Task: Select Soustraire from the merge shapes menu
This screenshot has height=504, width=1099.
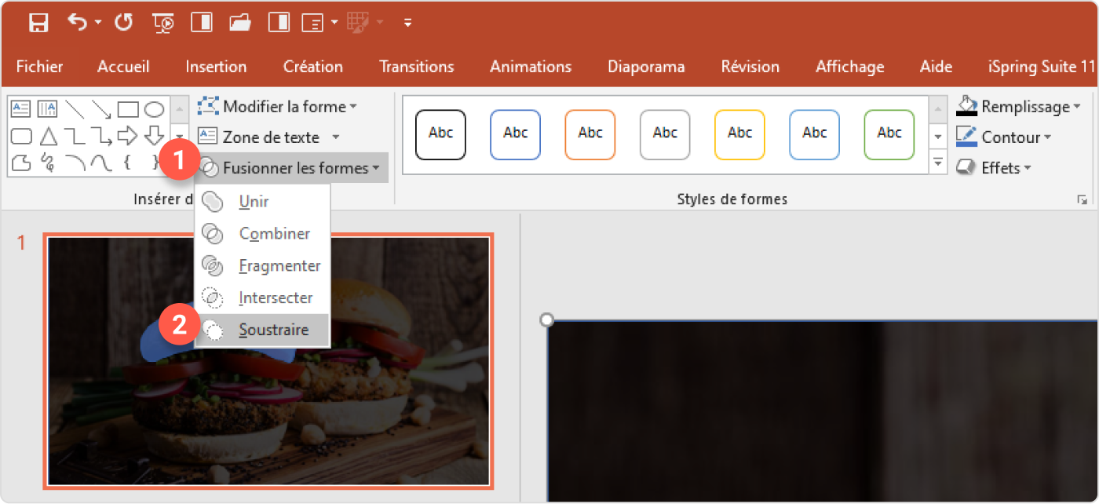Action: [x=273, y=331]
